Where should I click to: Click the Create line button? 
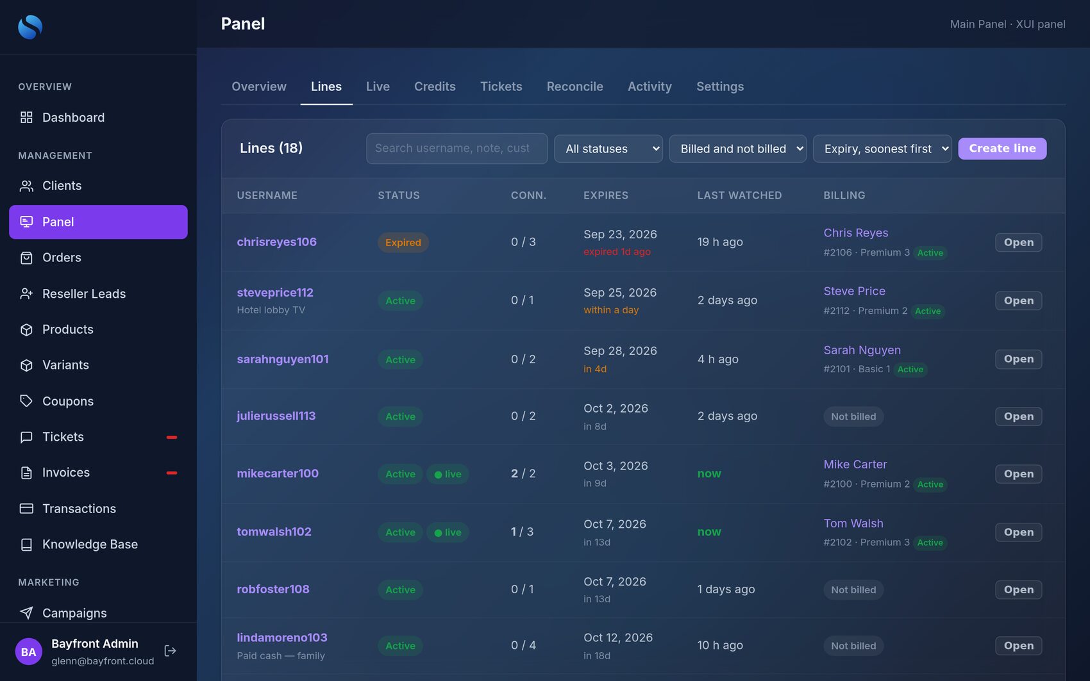1002,149
